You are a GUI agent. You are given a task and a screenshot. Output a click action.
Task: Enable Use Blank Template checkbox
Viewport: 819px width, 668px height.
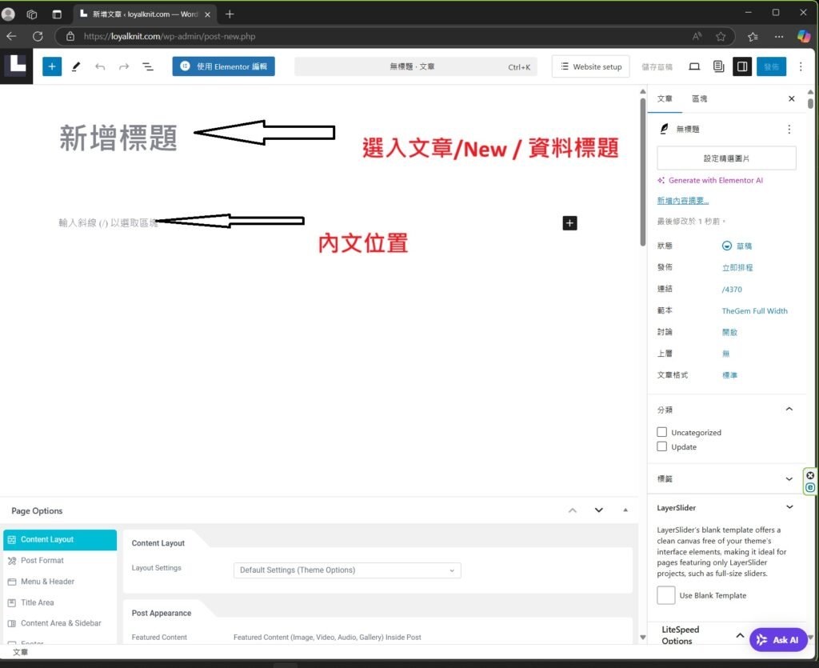point(665,595)
